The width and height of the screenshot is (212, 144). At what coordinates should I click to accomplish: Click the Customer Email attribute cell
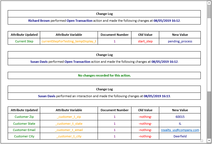tap(24, 130)
